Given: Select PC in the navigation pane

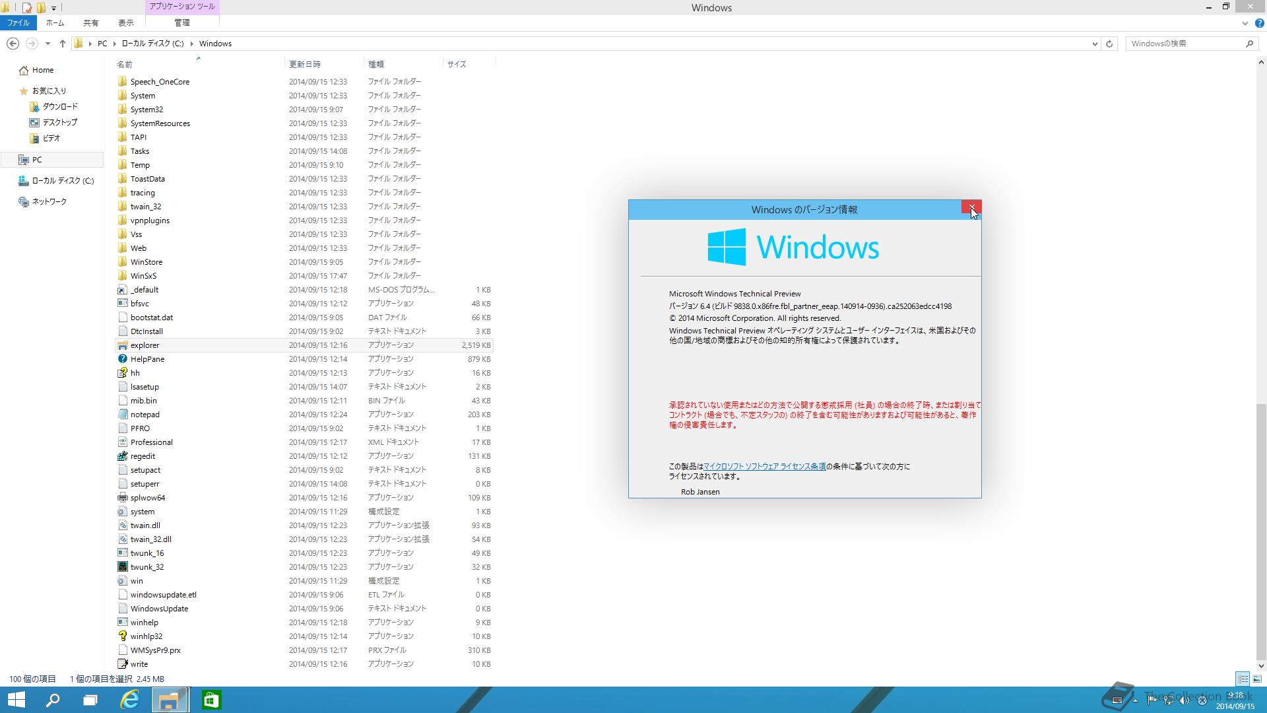Looking at the screenshot, I should click(x=51, y=160).
